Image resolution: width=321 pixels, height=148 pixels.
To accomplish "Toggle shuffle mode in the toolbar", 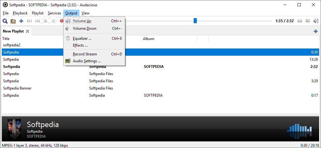I will pos(308,21).
